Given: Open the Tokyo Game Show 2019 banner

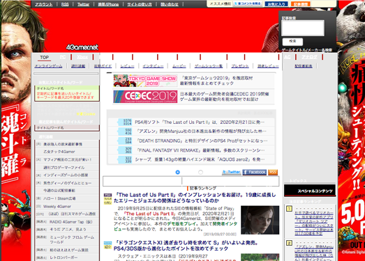Looking at the screenshot, I should tap(145, 81).
